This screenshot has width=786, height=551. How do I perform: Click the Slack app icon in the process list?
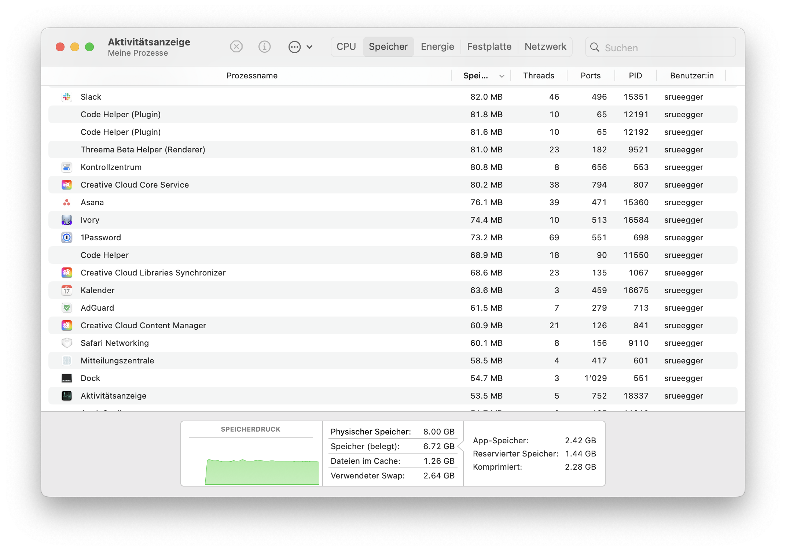click(x=67, y=97)
